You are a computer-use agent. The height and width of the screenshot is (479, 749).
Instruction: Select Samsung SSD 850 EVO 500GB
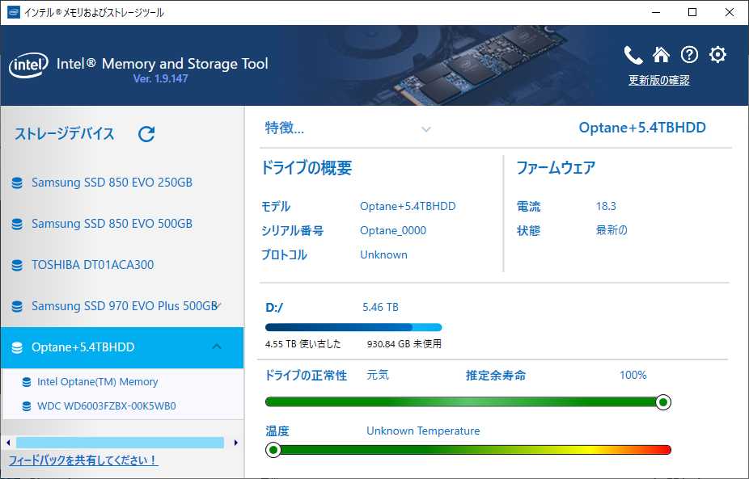point(112,224)
